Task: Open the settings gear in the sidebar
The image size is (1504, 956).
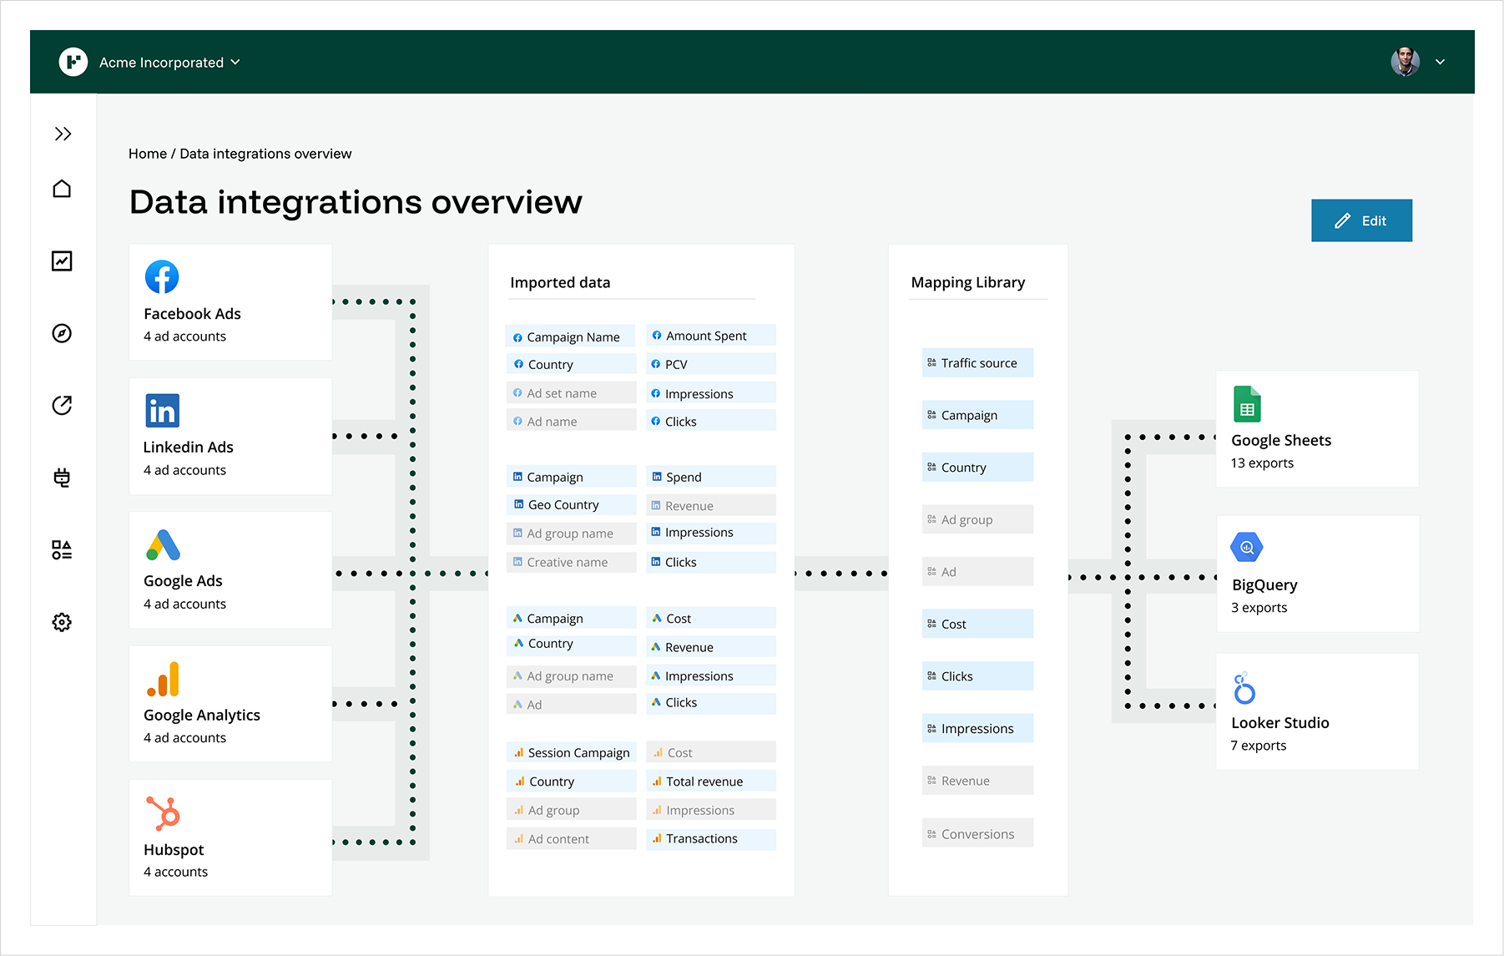Action: point(62,622)
